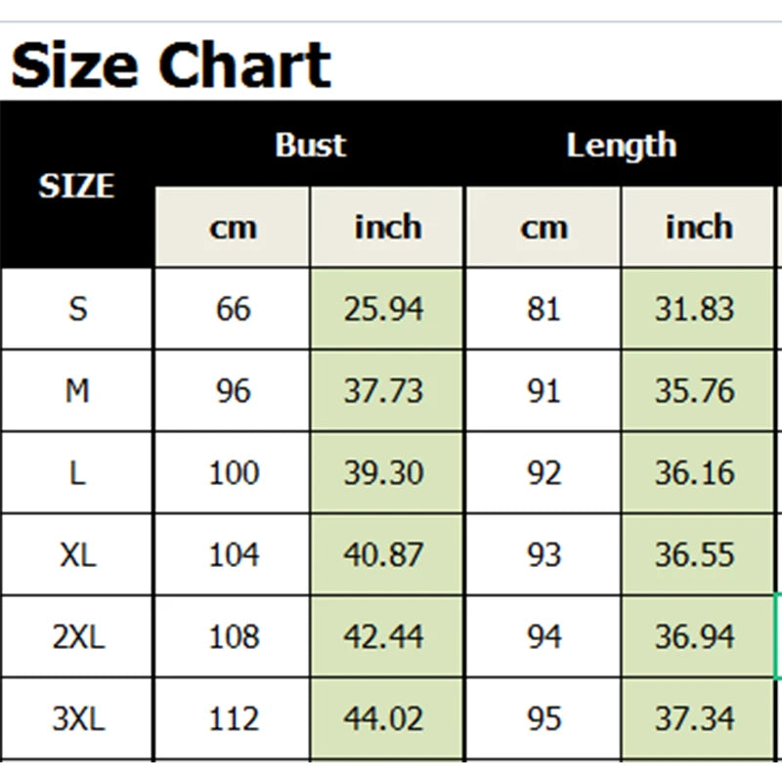
Task: Click the Length header cell
Action: [x=621, y=145]
